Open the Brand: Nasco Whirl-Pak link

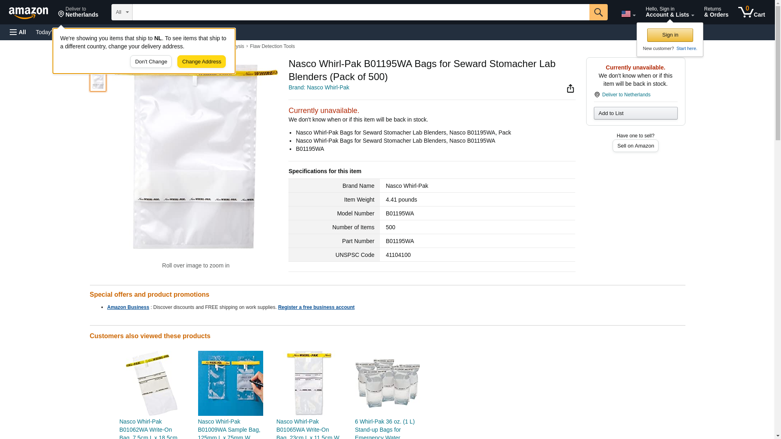(x=319, y=87)
